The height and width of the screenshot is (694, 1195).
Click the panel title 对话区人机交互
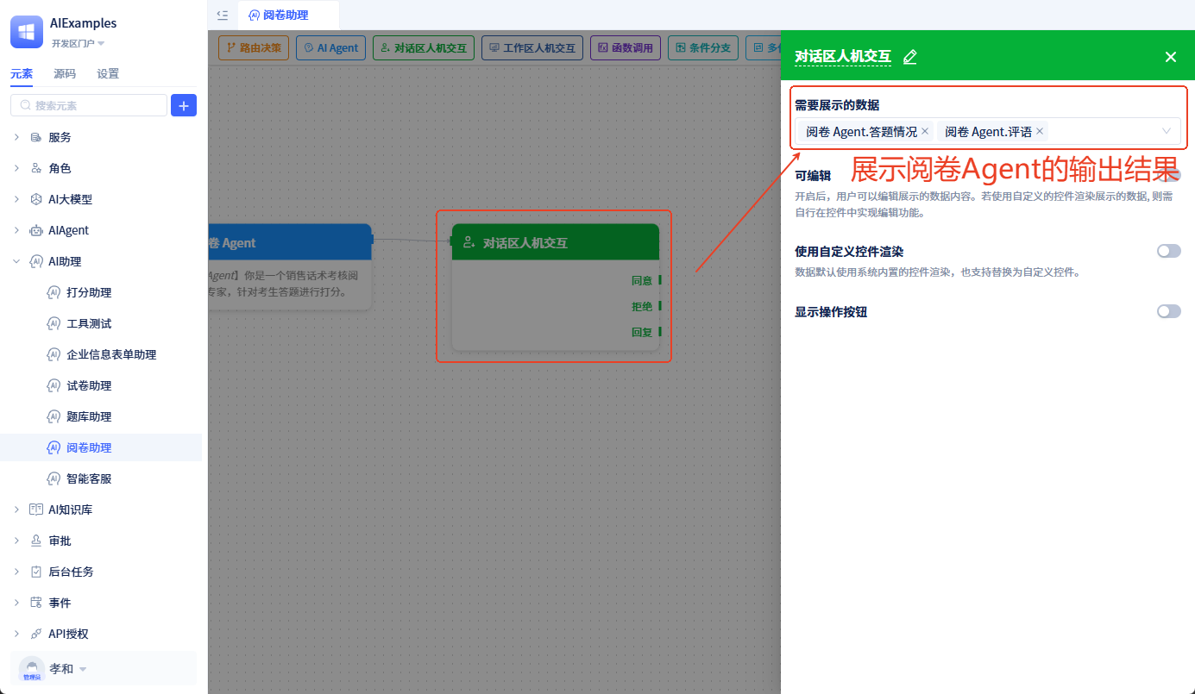click(x=843, y=57)
